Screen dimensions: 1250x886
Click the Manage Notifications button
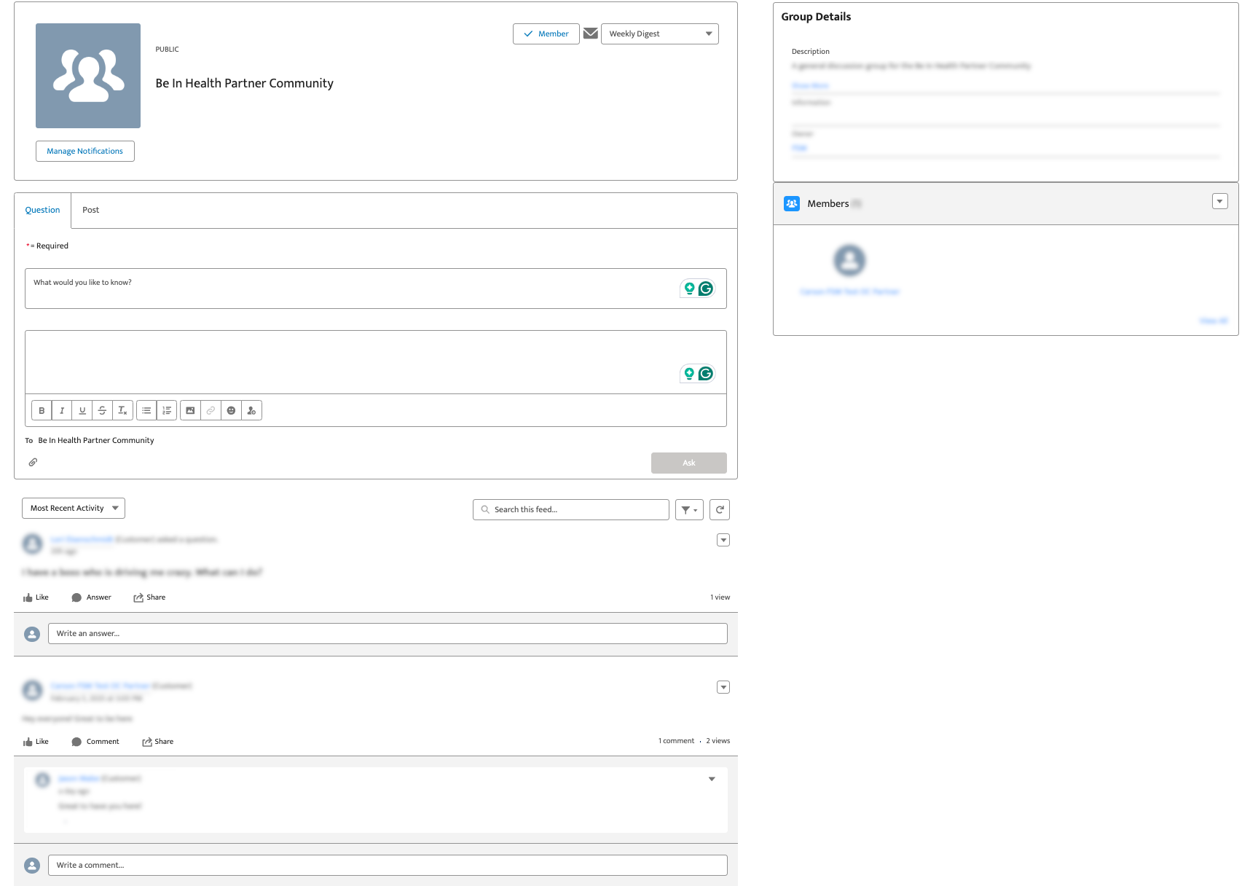click(84, 151)
